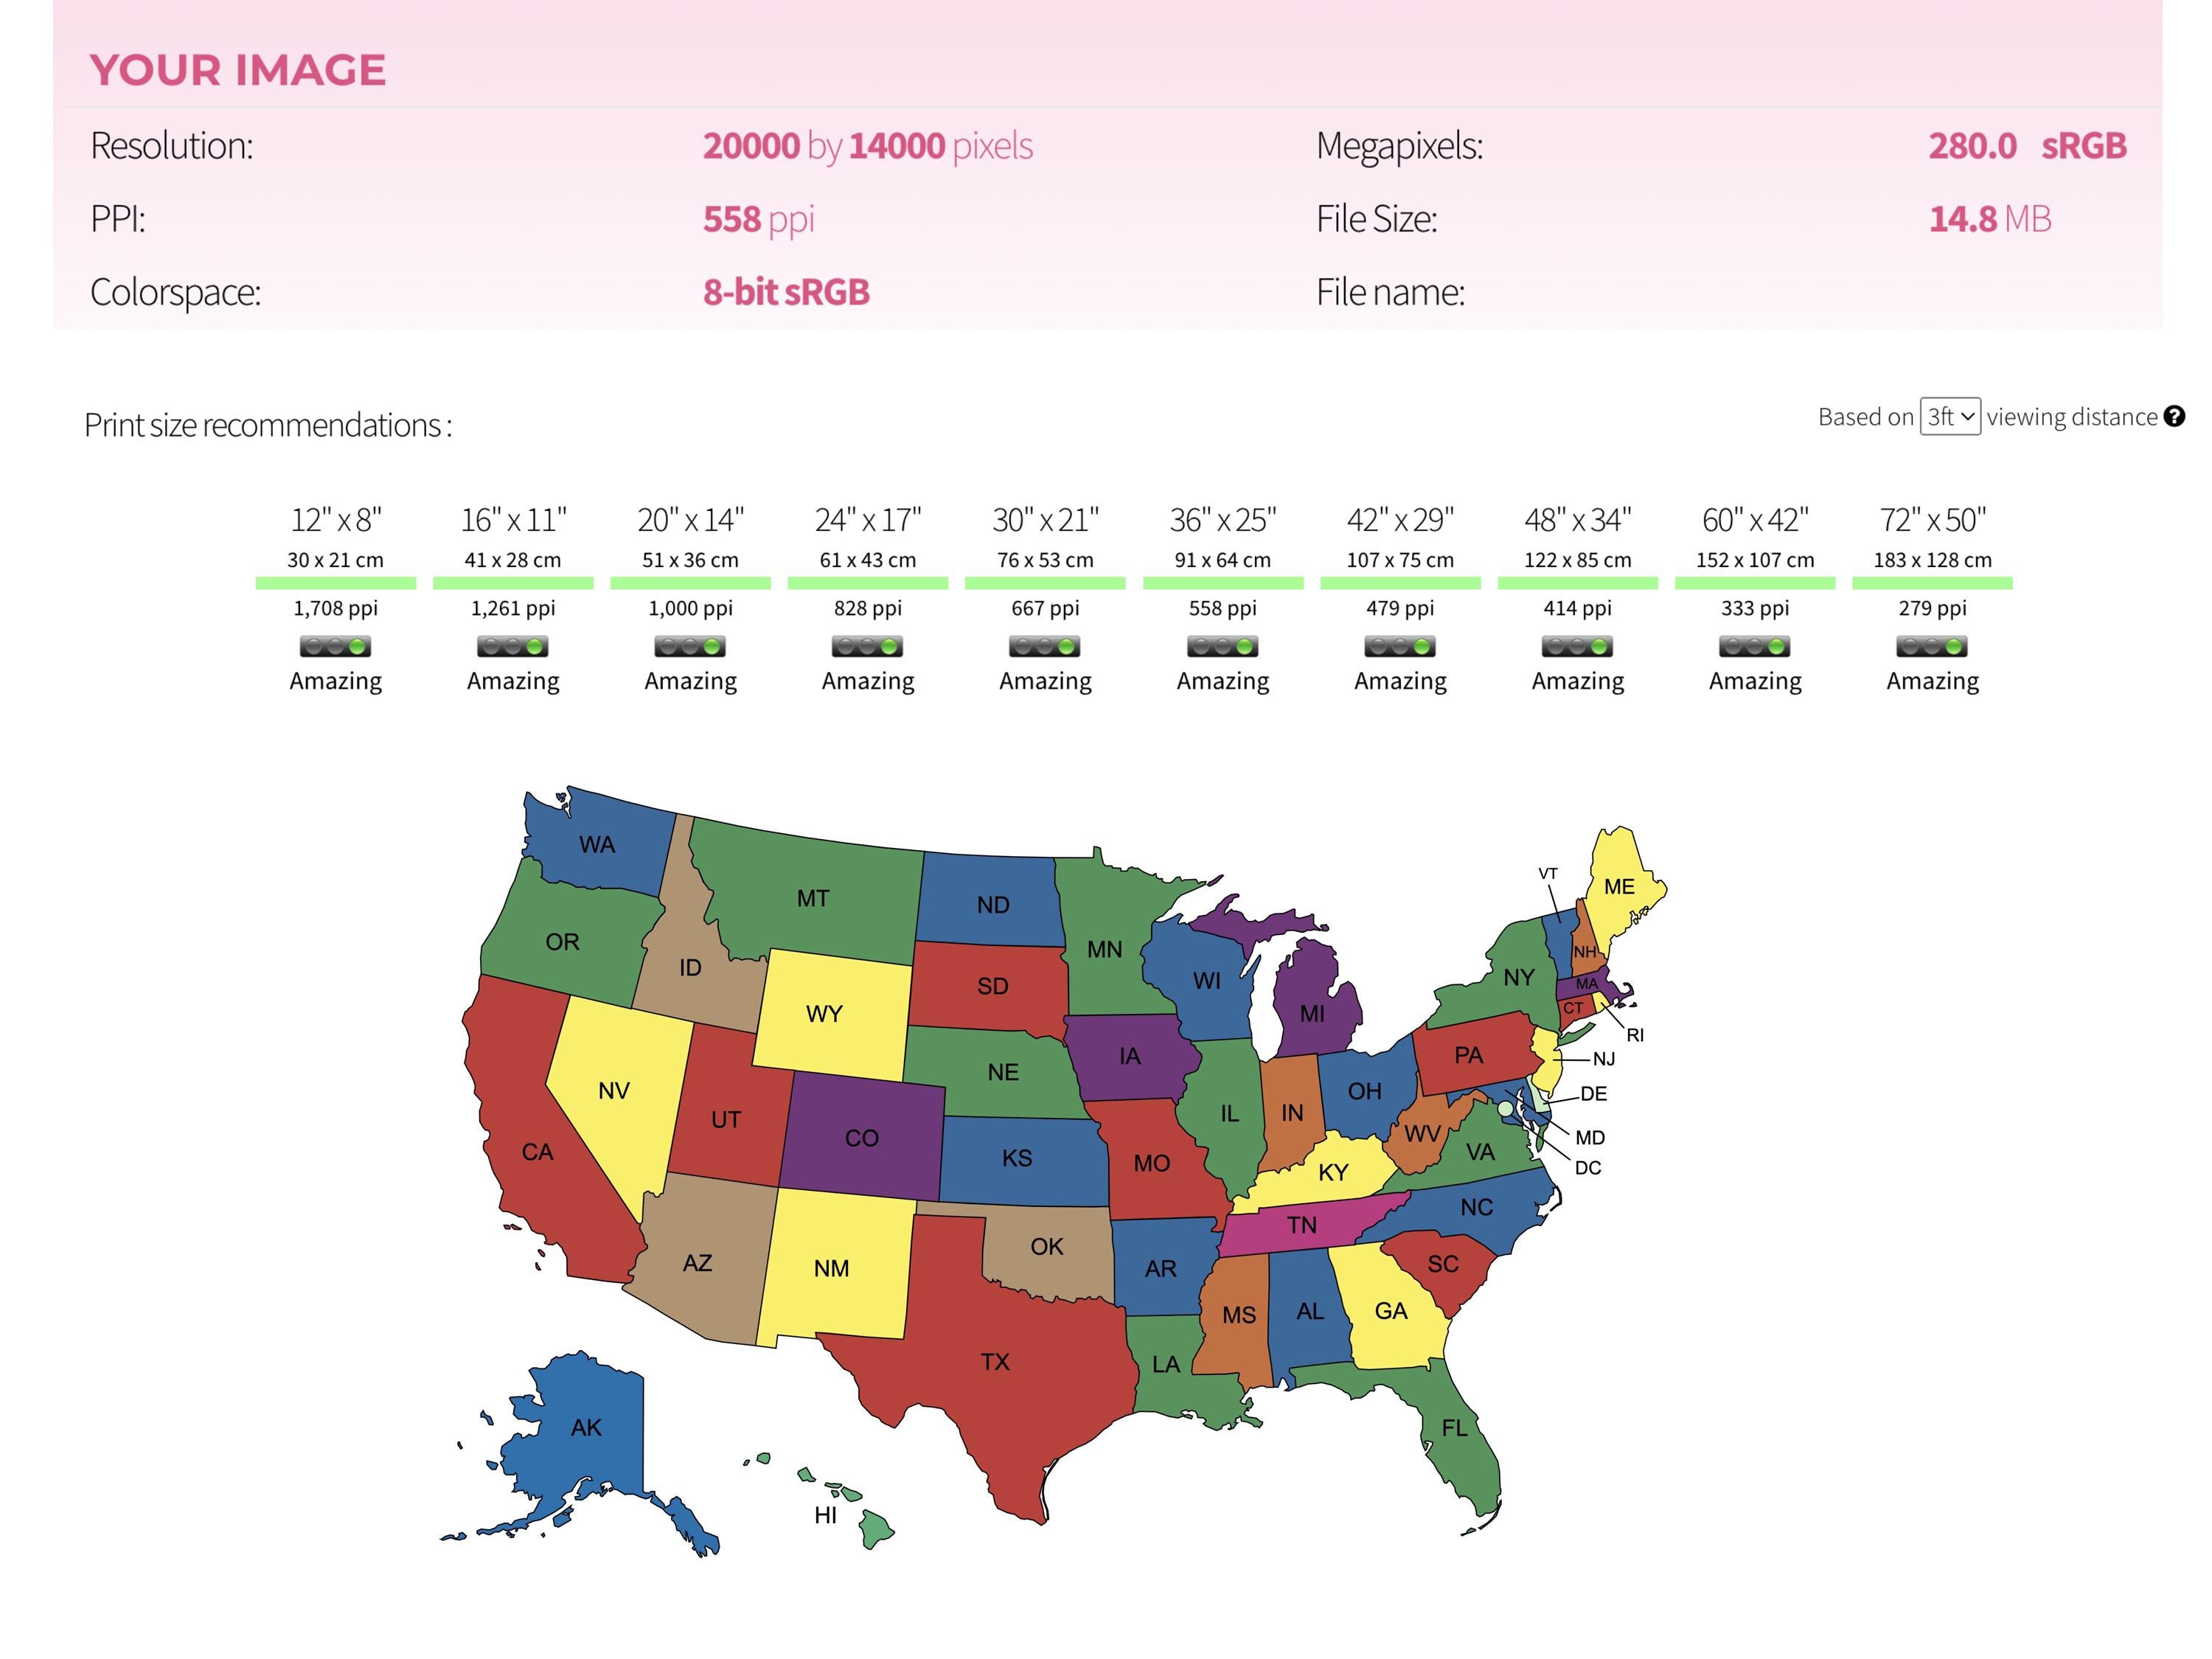Click the YOUR IMAGE heading
Image resolution: width=2212 pixels, height=1659 pixels.
point(238,70)
